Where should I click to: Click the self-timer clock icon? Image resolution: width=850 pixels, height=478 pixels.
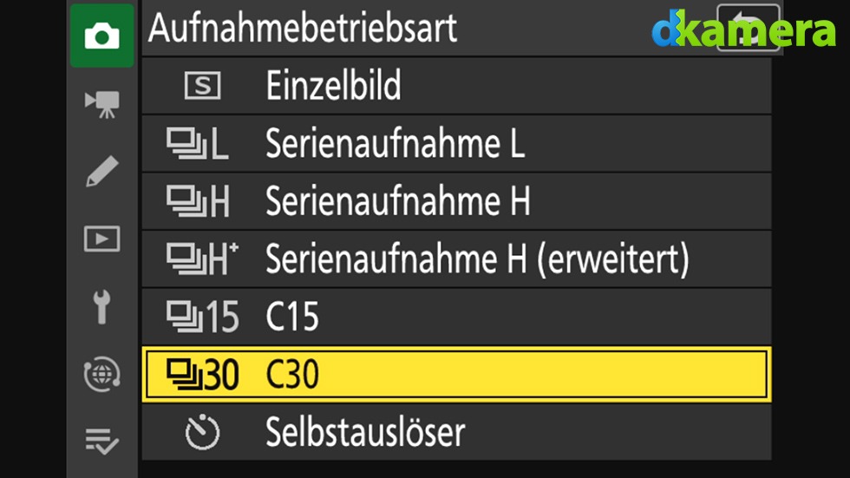[202, 433]
